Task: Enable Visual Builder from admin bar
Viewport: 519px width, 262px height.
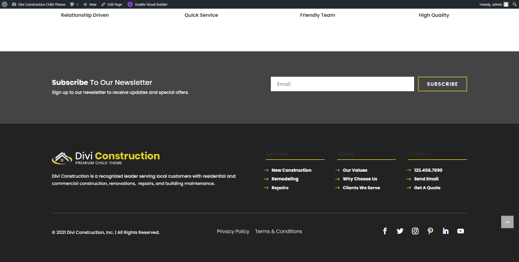Action: click(147, 4)
